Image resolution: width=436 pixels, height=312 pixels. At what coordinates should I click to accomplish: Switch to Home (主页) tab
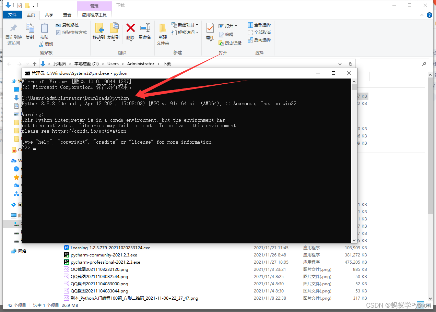(31, 15)
